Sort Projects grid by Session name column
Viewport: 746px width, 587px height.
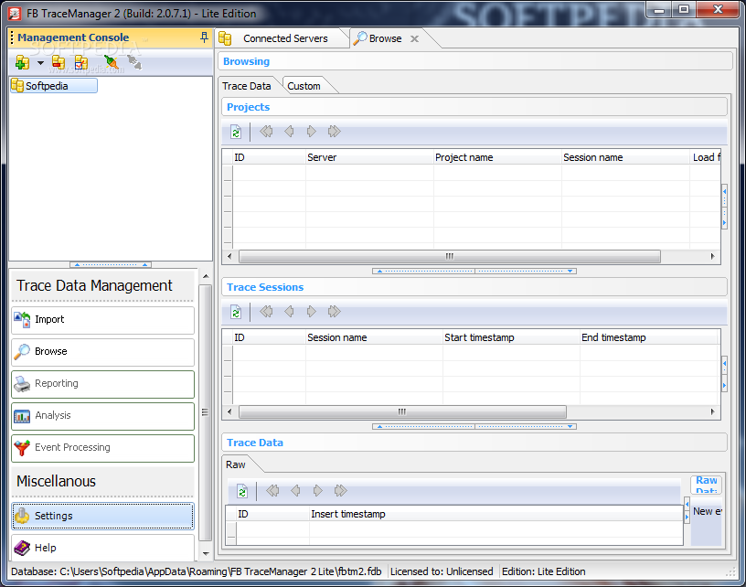point(625,157)
